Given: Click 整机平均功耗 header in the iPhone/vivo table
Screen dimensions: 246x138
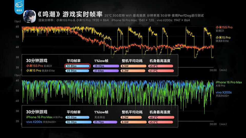Looking at the screenshot, I should (x=132, y=112).
